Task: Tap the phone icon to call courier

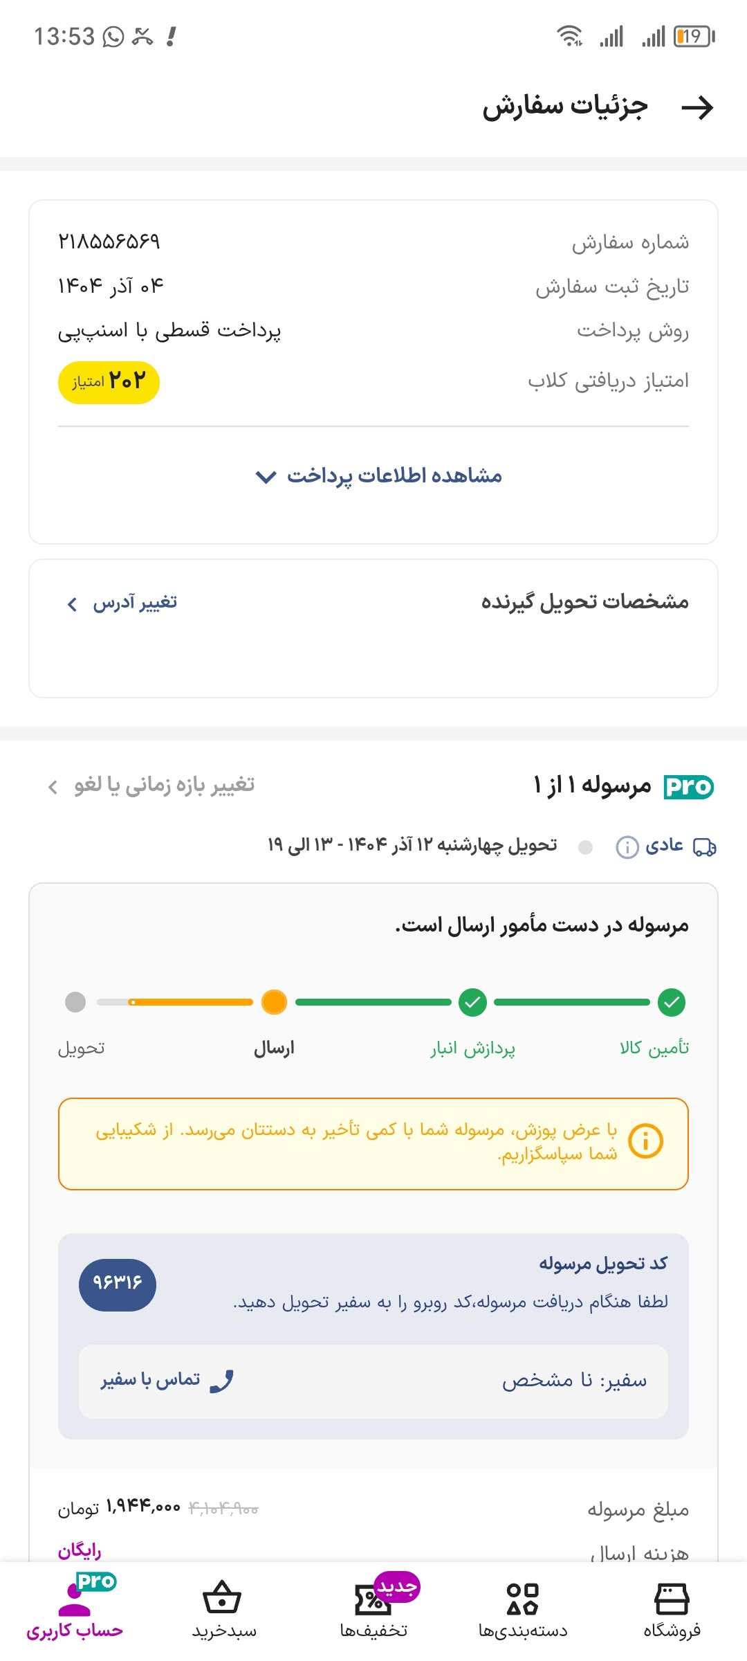Action: click(222, 1381)
